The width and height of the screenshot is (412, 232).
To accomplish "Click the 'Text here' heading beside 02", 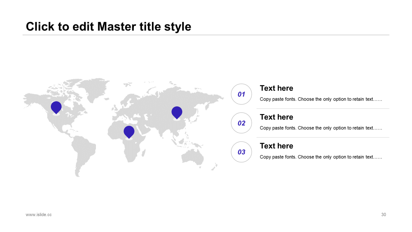I will [x=276, y=117].
